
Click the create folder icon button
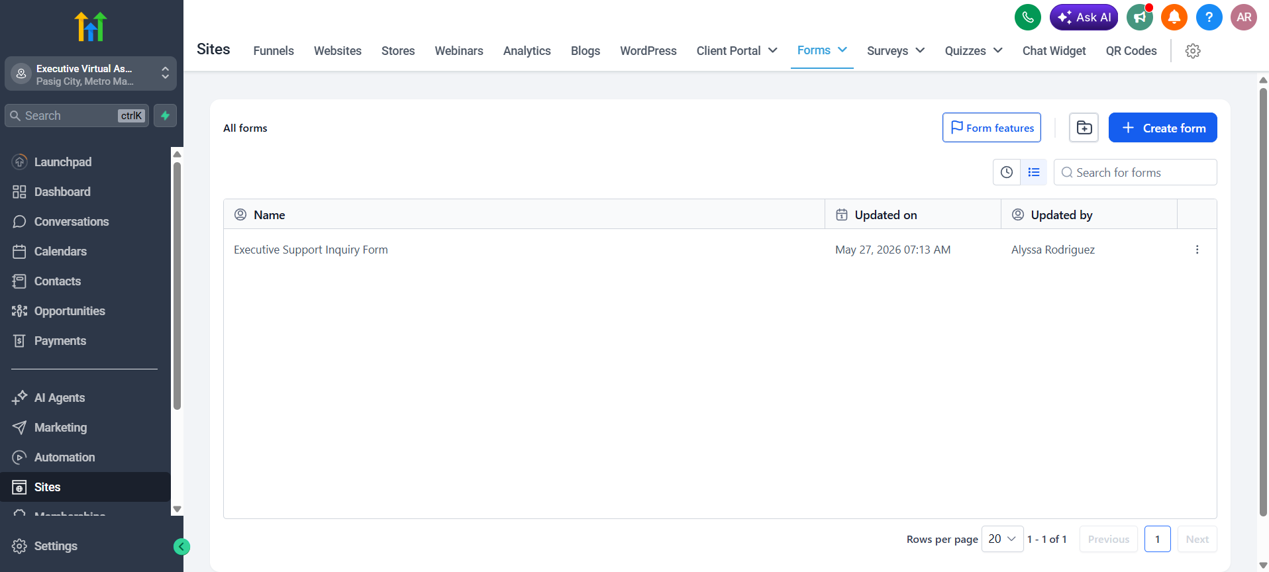(1084, 128)
